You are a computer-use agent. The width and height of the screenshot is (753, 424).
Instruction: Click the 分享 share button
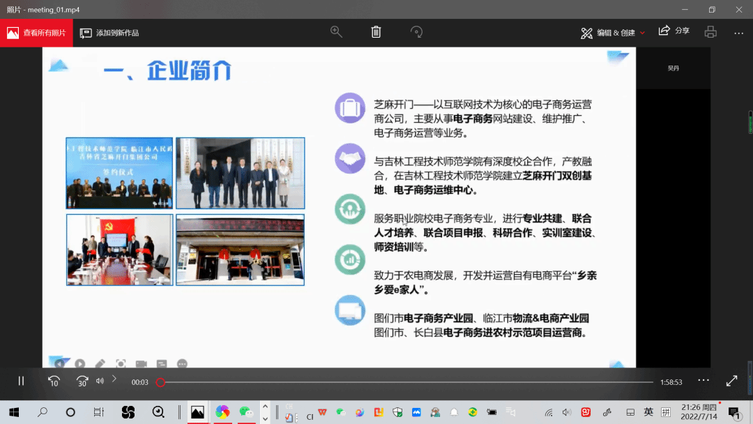pyautogui.click(x=674, y=31)
